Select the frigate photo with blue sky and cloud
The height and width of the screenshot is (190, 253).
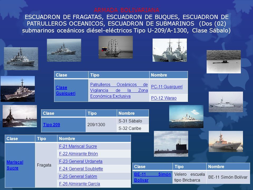[x=186, y=116]
